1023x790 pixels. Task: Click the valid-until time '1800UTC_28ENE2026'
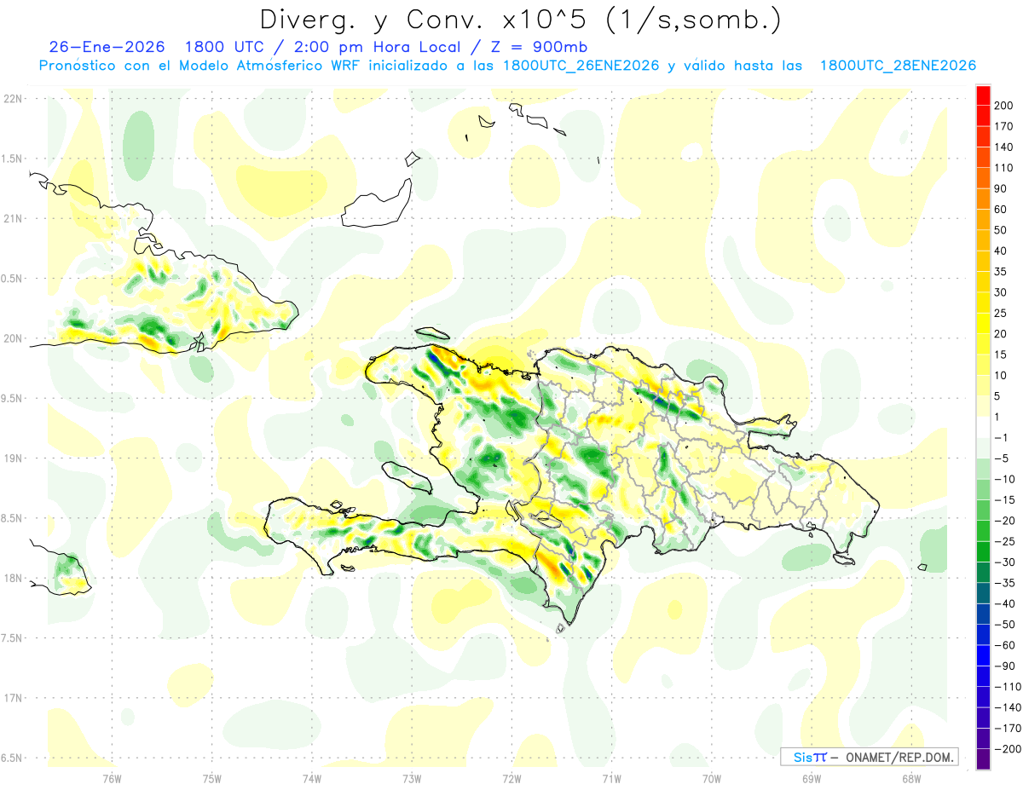coord(898,66)
